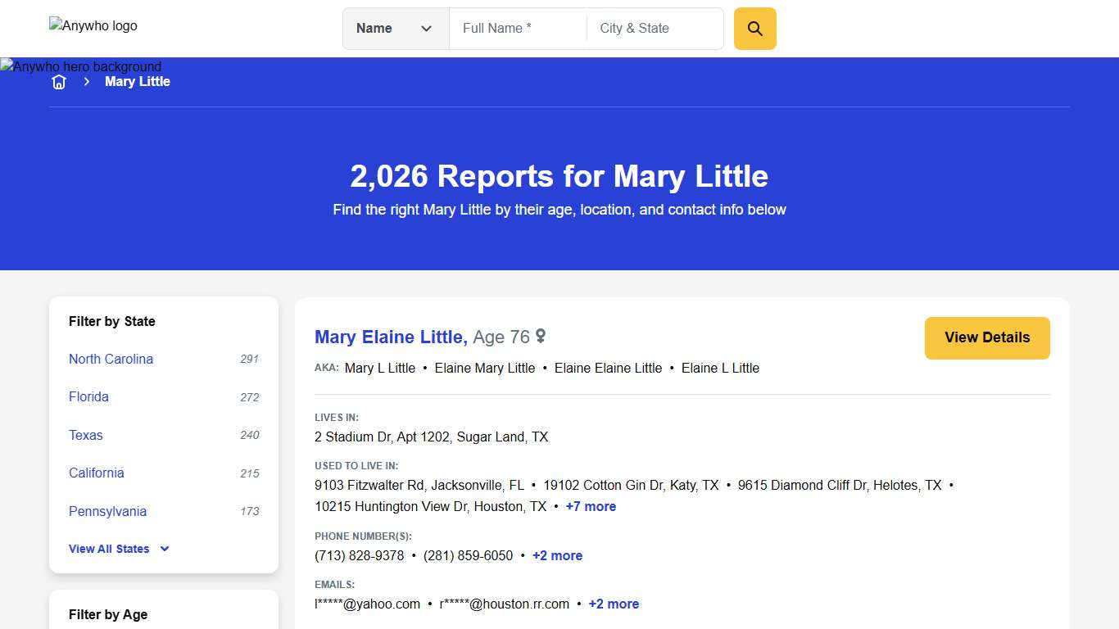Viewport: 1119px width, 629px height.
Task: Filter results by Texas
Action: click(x=85, y=435)
